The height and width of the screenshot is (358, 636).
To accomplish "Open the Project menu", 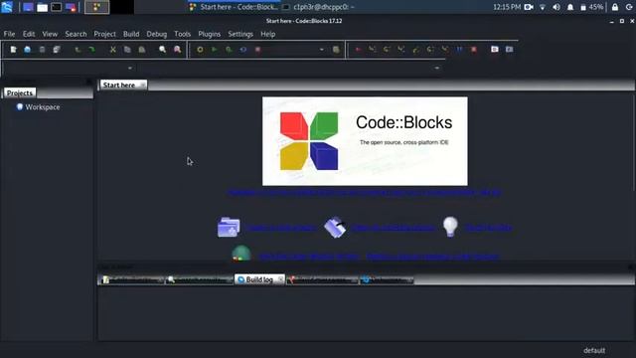I will pyautogui.click(x=104, y=34).
